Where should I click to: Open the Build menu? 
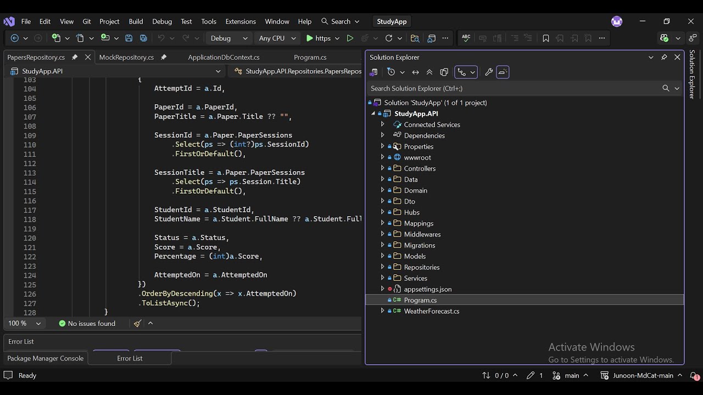[136, 21]
